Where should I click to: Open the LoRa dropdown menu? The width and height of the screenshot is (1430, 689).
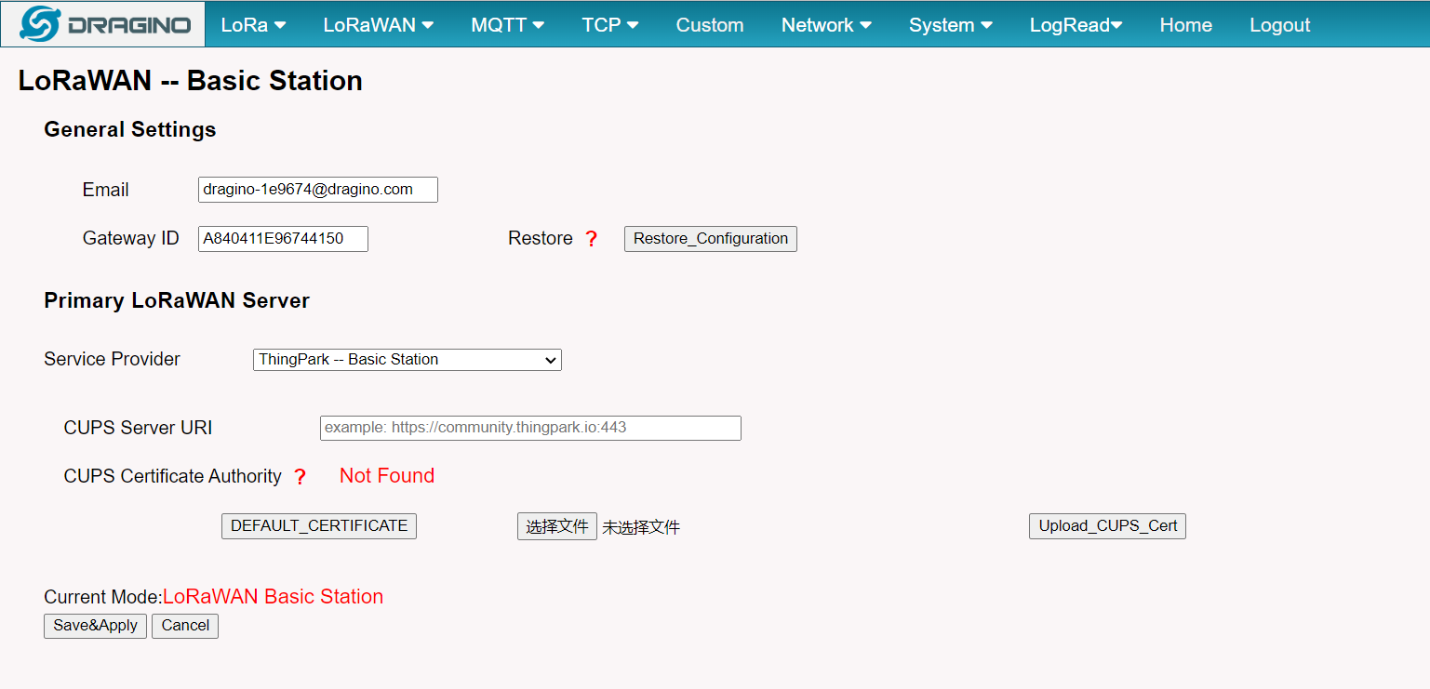tap(253, 25)
